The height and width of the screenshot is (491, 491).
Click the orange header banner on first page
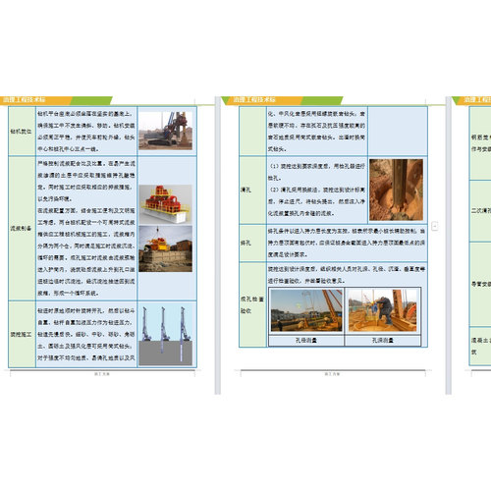pyautogui.click(x=36, y=100)
